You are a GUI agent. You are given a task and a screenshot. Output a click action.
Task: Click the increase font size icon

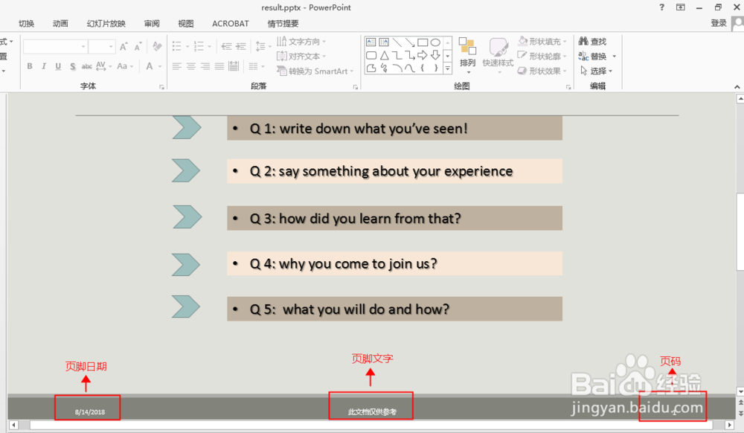click(x=124, y=46)
